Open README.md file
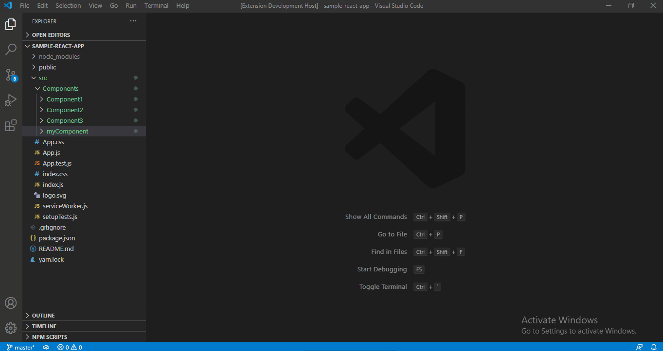This screenshot has height=351, width=663. click(x=84, y=249)
